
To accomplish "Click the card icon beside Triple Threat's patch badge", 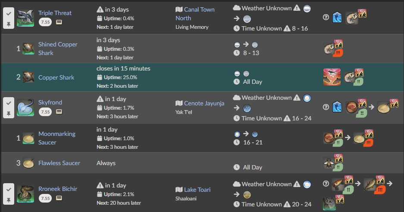I will (x=59, y=22).
